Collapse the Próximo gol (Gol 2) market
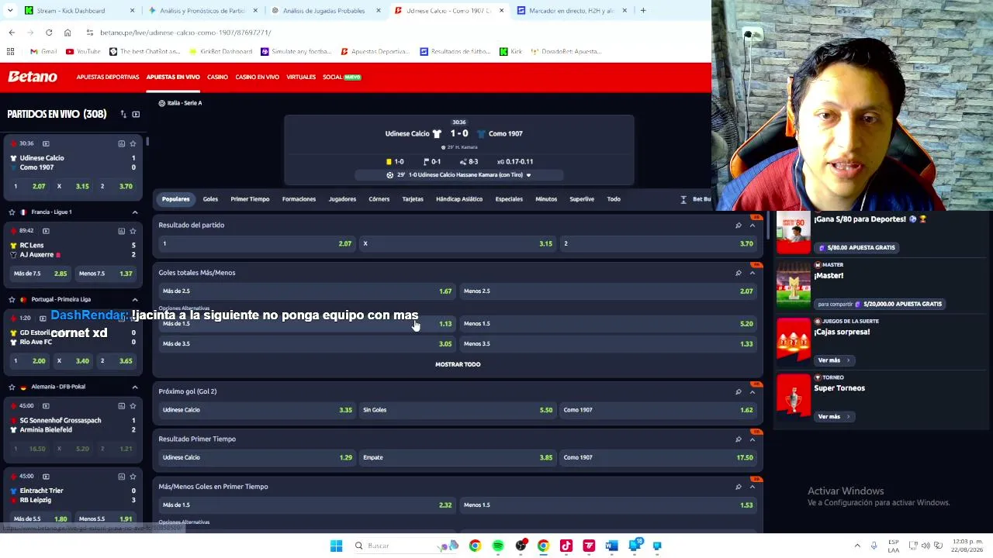Screen dimensions: 993x558 pos(752,391)
